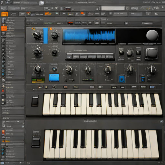Click the first large knob in the synth's top row
165x165 pixels.
[37, 35]
